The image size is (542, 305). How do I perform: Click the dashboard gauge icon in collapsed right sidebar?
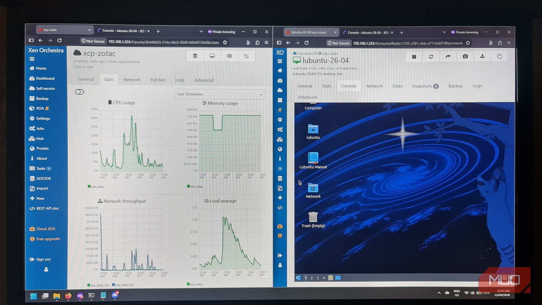click(280, 81)
